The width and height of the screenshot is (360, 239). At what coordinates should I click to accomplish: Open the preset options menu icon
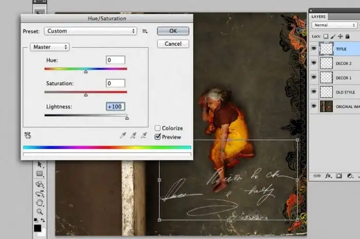coord(145,31)
